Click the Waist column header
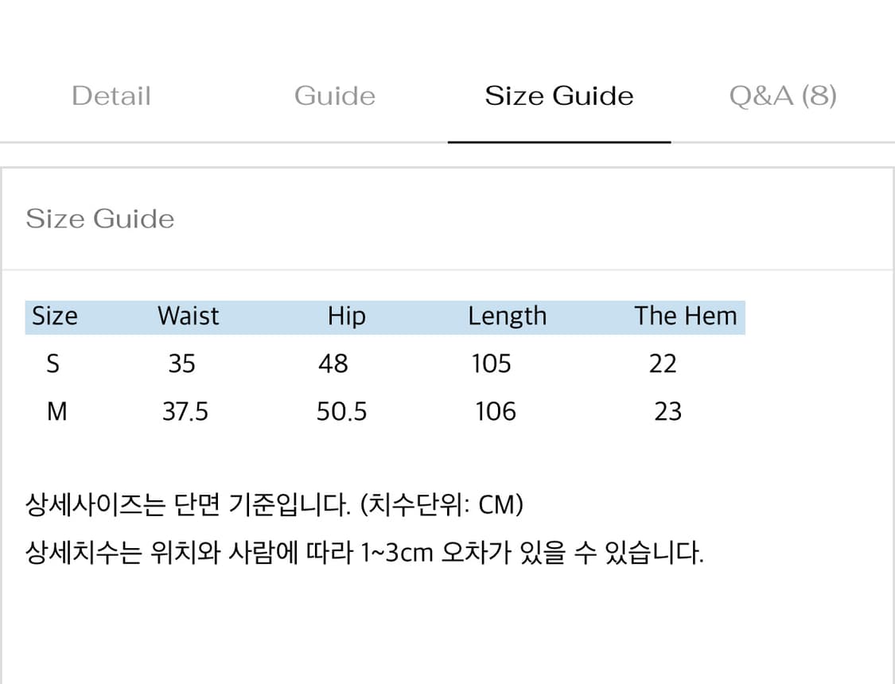 [x=188, y=316]
